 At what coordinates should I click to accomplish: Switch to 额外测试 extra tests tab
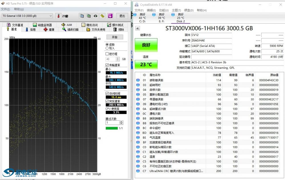pos(115,25)
